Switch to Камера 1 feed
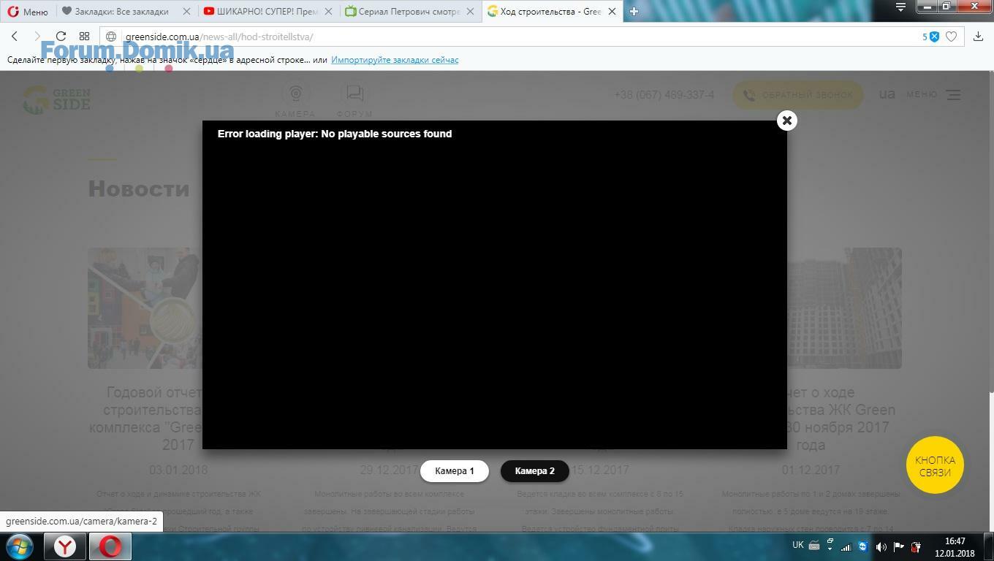994x561 pixels. click(x=455, y=471)
